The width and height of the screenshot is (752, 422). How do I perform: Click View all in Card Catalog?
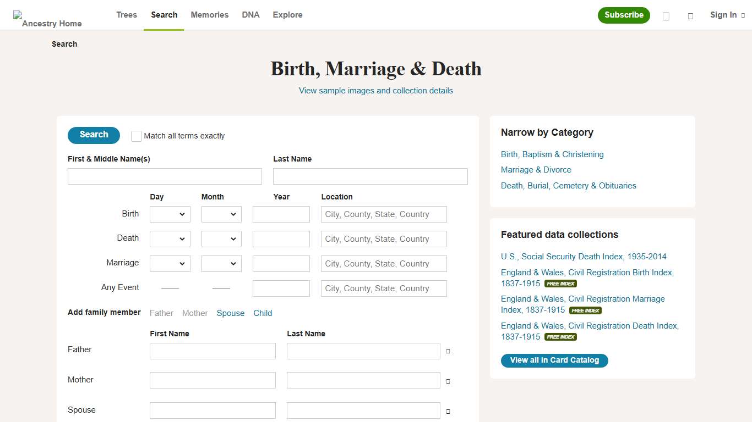554,360
